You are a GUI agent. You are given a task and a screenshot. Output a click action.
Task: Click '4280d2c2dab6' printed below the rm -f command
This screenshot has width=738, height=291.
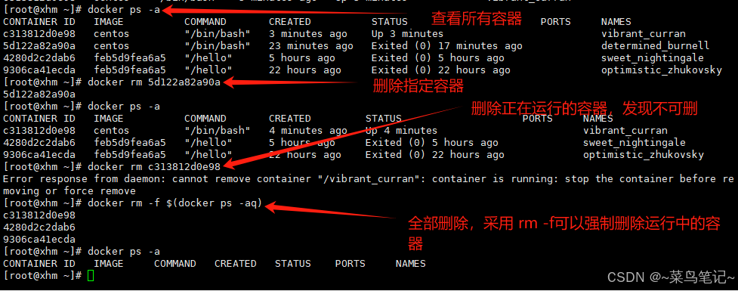click(39, 227)
